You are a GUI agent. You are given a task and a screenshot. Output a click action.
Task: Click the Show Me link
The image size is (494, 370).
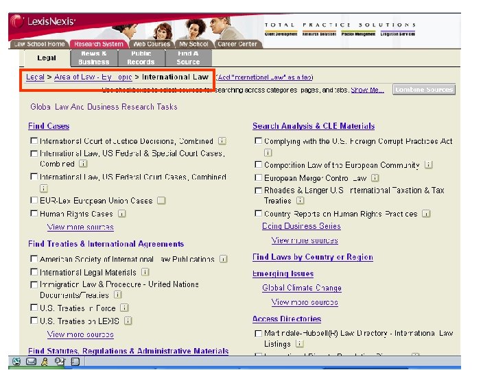pyautogui.click(x=367, y=90)
